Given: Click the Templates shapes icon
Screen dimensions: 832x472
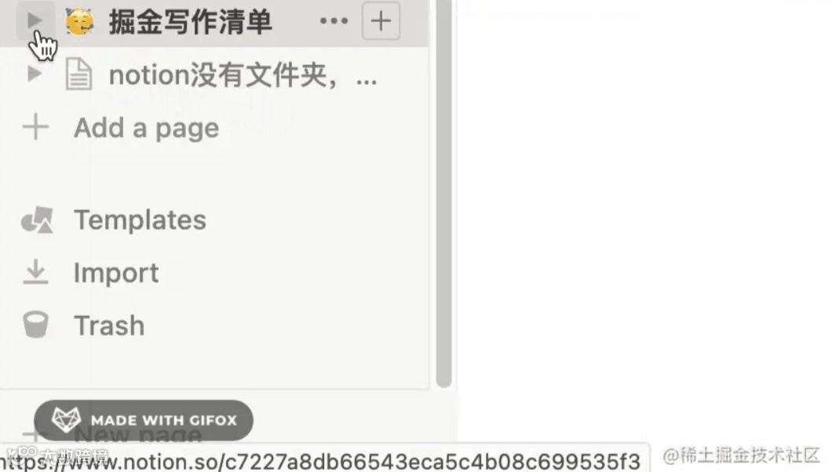Looking at the screenshot, I should (x=37, y=220).
